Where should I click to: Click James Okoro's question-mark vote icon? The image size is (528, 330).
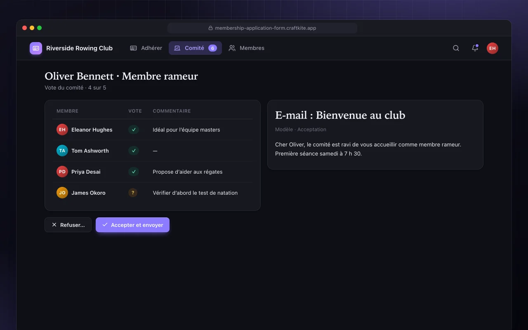[x=133, y=193]
